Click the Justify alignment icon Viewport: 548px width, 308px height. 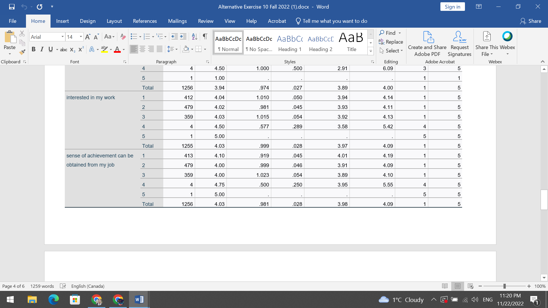tap(160, 49)
